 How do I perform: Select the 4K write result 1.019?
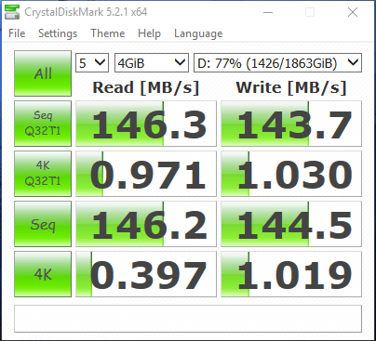click(x=291, y=274)
